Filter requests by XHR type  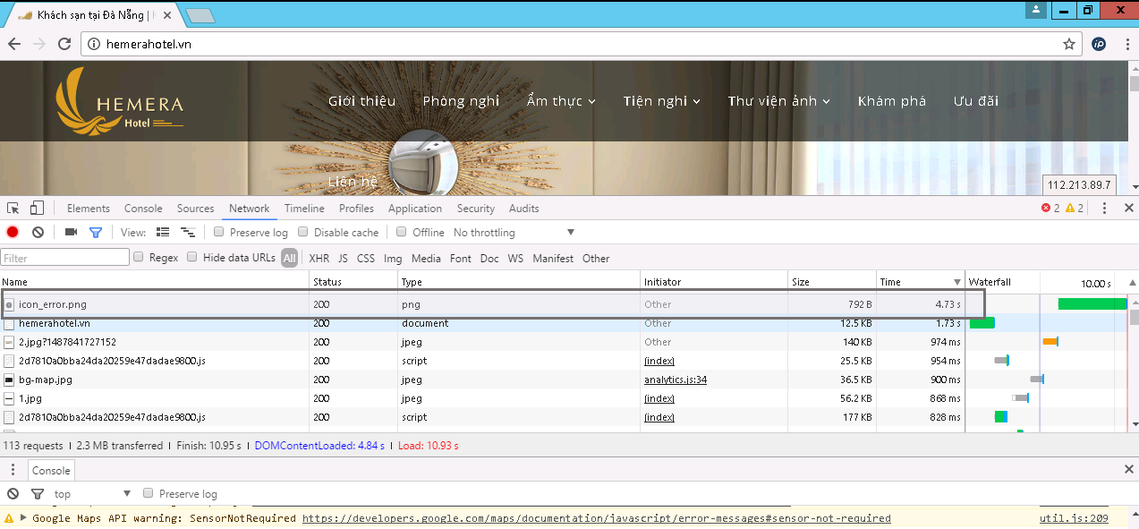click(319, 259)
